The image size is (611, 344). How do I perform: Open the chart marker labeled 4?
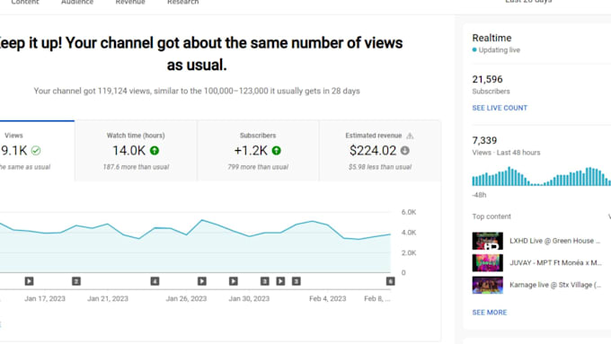click(x=155, y=281)
